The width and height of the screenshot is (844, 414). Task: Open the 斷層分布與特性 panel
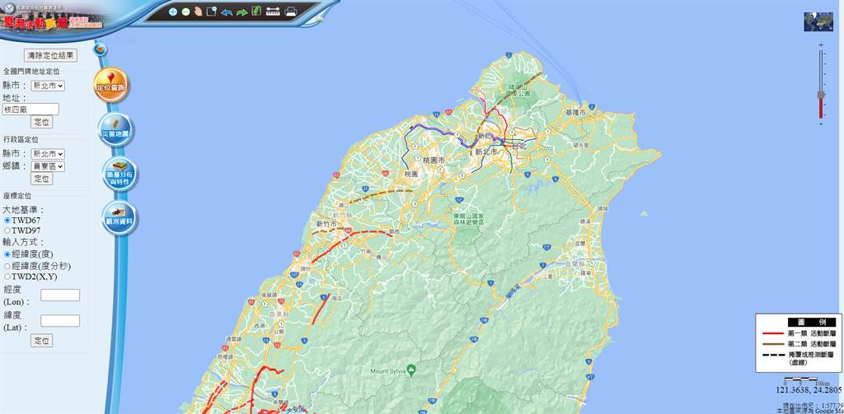tap(120, 174)
